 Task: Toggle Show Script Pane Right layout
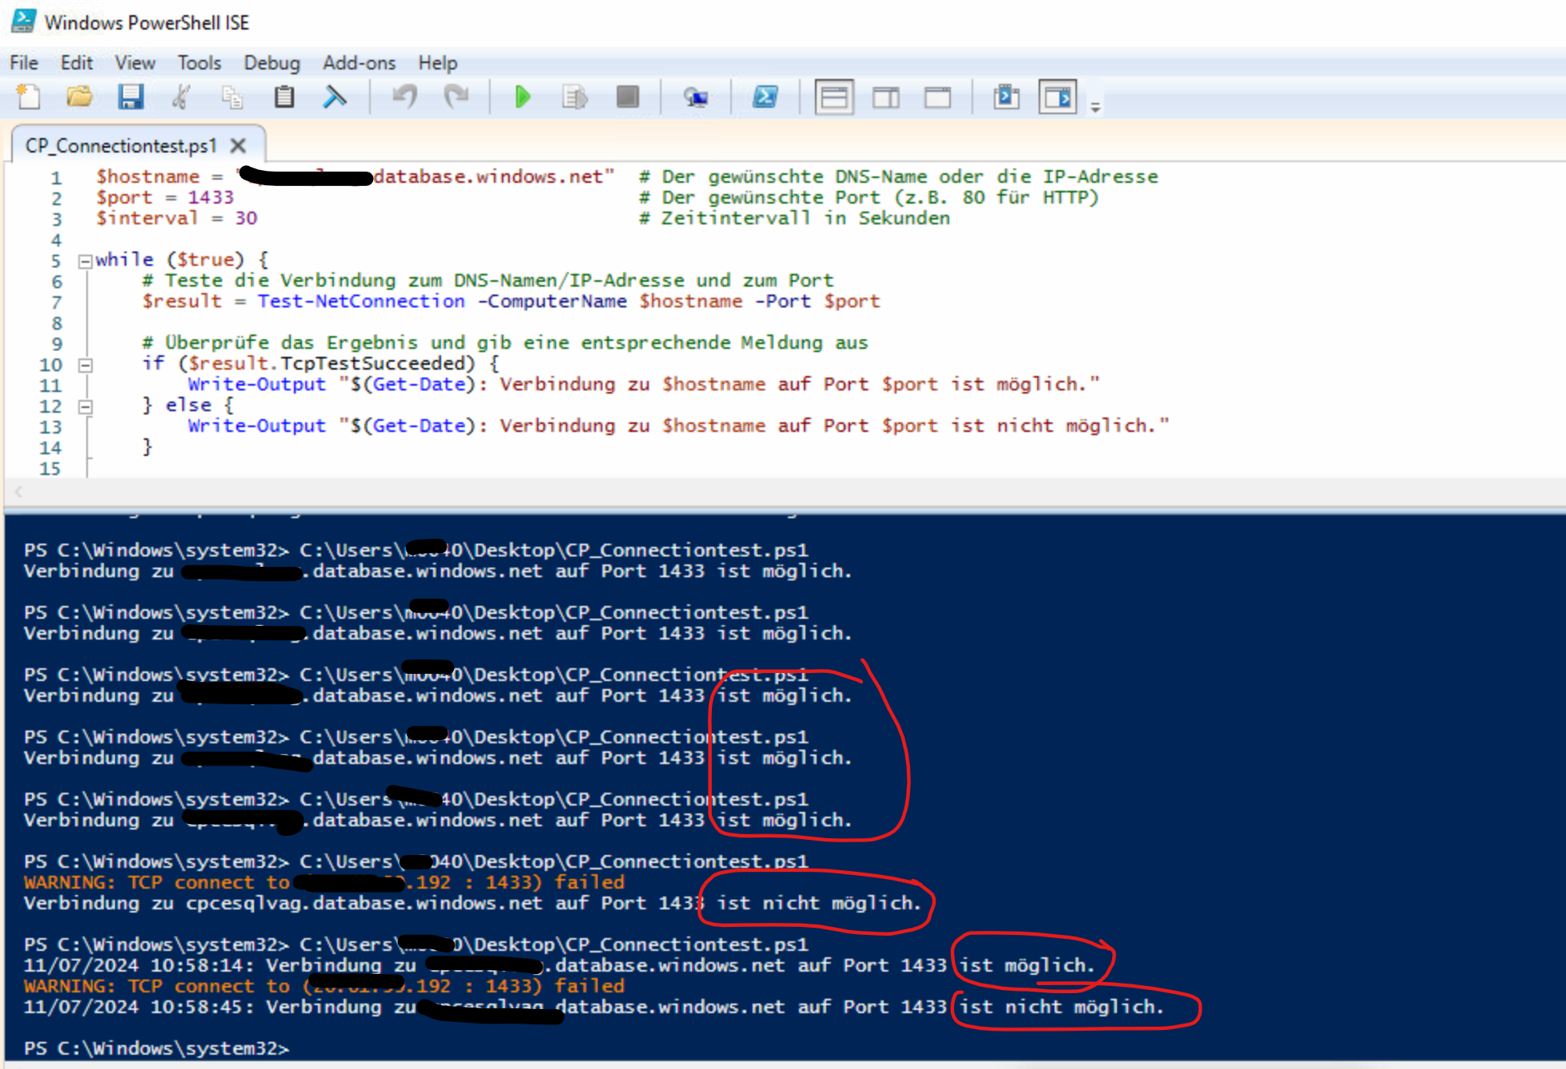[885, 97]
